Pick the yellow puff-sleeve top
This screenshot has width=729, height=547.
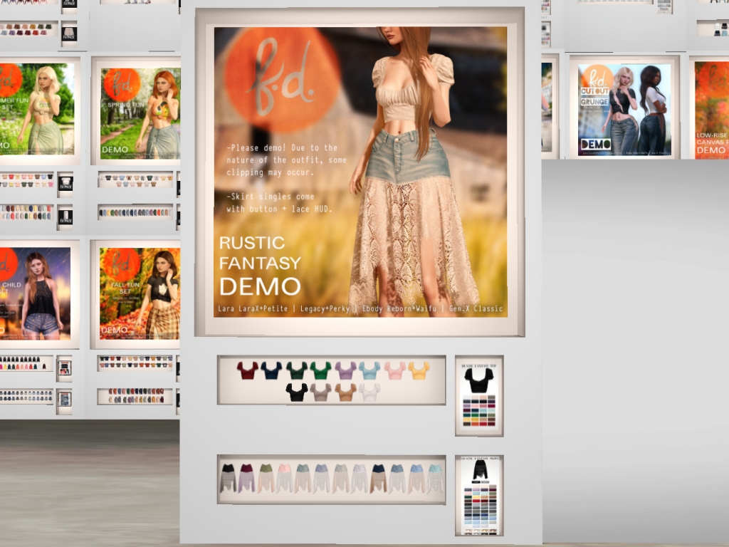coord(419,370)
